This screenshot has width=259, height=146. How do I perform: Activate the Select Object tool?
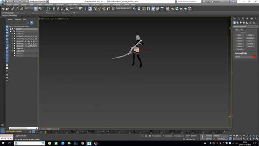click(36, 9)
